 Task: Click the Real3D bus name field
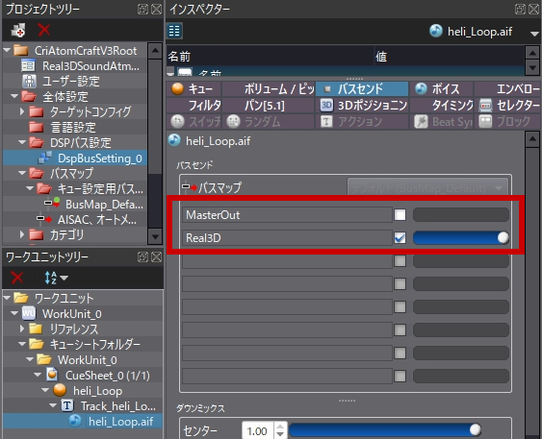pos(287,238)
